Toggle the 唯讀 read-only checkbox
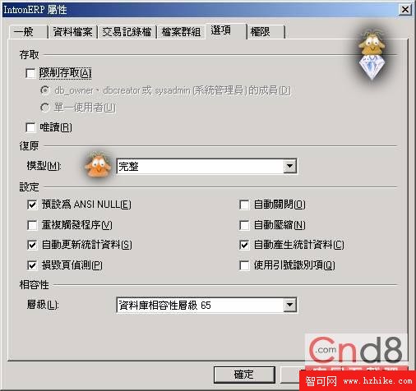The height and width of the screenshot is (391, 416). point(30,127)
